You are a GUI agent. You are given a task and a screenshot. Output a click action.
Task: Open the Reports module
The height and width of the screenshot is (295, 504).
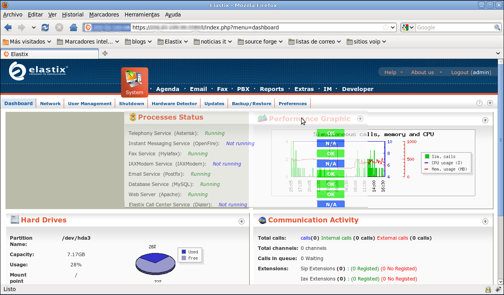[x=272, y=89]
